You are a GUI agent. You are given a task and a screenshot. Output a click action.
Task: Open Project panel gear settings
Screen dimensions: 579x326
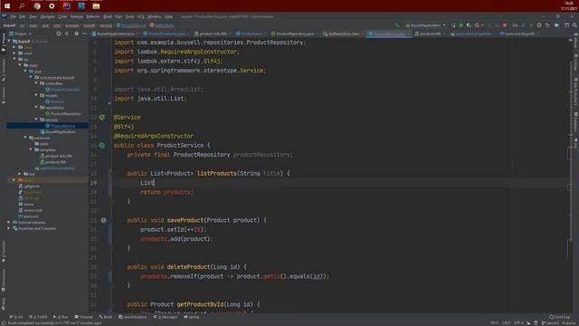(x=76, y=34)
